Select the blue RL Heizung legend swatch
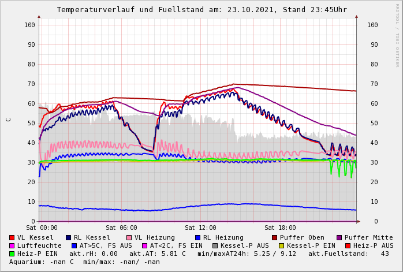The image size is (403, 272). (198, 237)
